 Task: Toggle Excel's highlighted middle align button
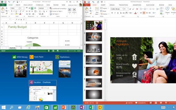[x=32, y=8]
